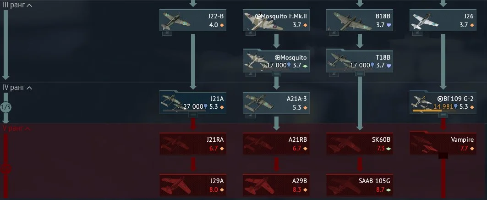This screenshot has width=487, height=200.
Task: Expand the T18B group folder tab
Action: click(359, 74)
